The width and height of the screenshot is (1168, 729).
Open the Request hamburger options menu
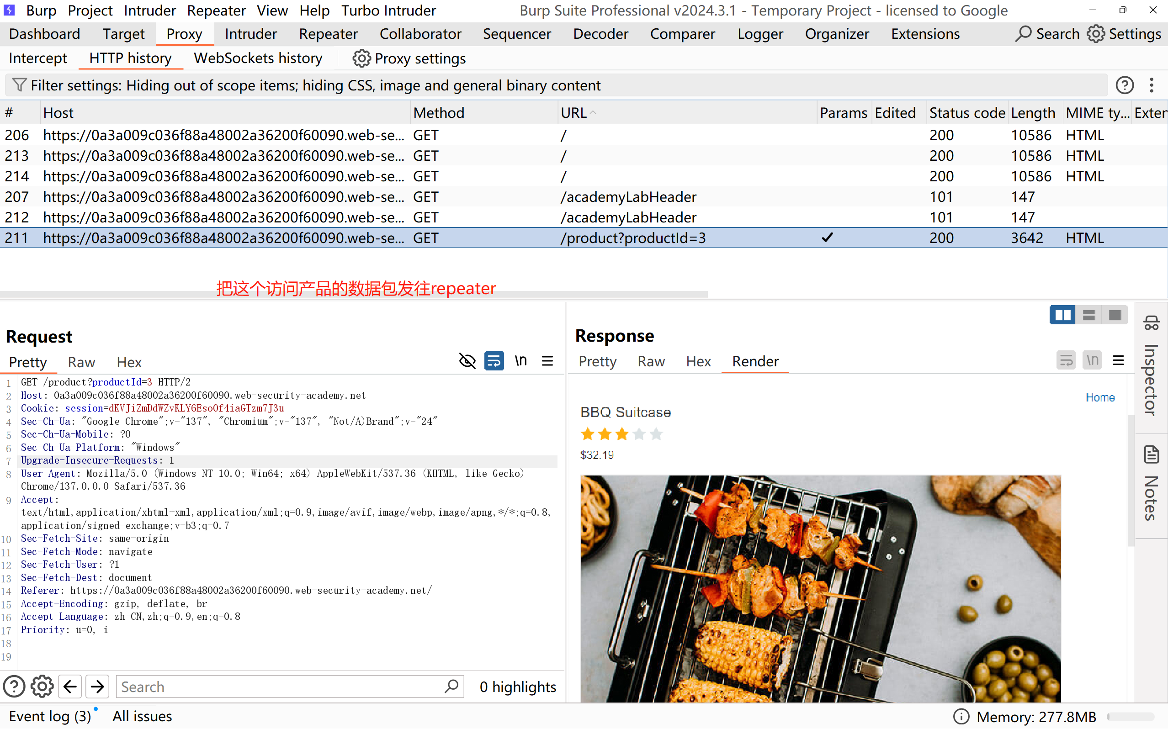tap(547, 361)
